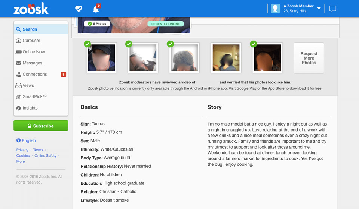Open the Online Safety link
The image size is (359, 209).
(45, 156)
